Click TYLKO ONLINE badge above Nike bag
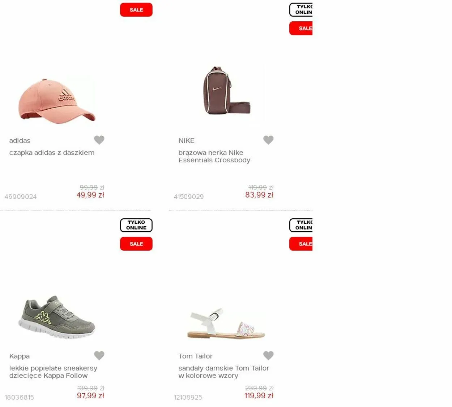 [301, 10]
